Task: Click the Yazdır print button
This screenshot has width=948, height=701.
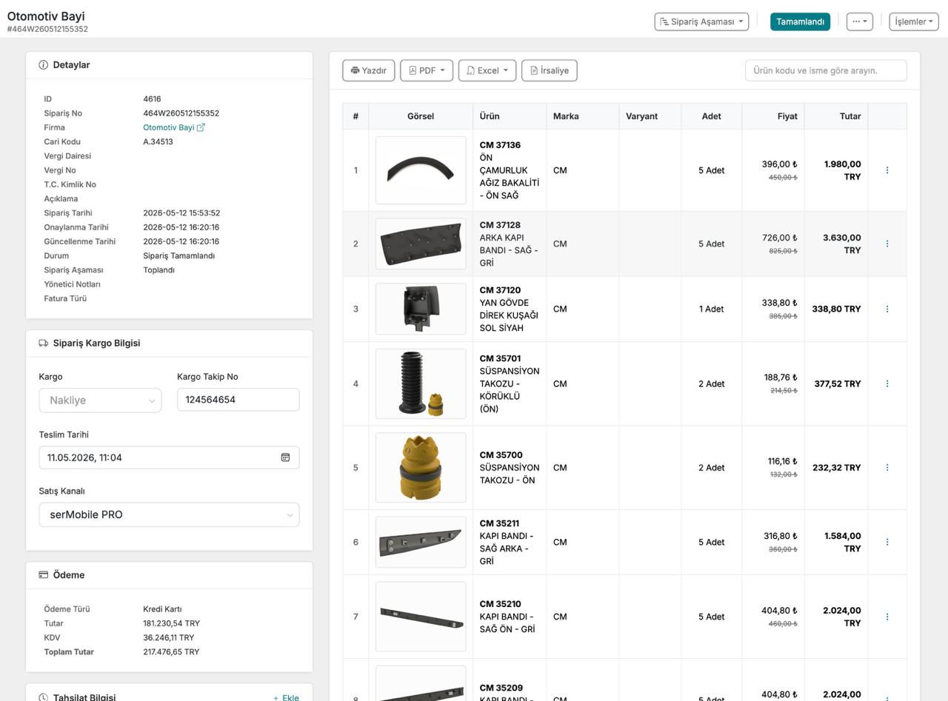Action: coord(369,70)
